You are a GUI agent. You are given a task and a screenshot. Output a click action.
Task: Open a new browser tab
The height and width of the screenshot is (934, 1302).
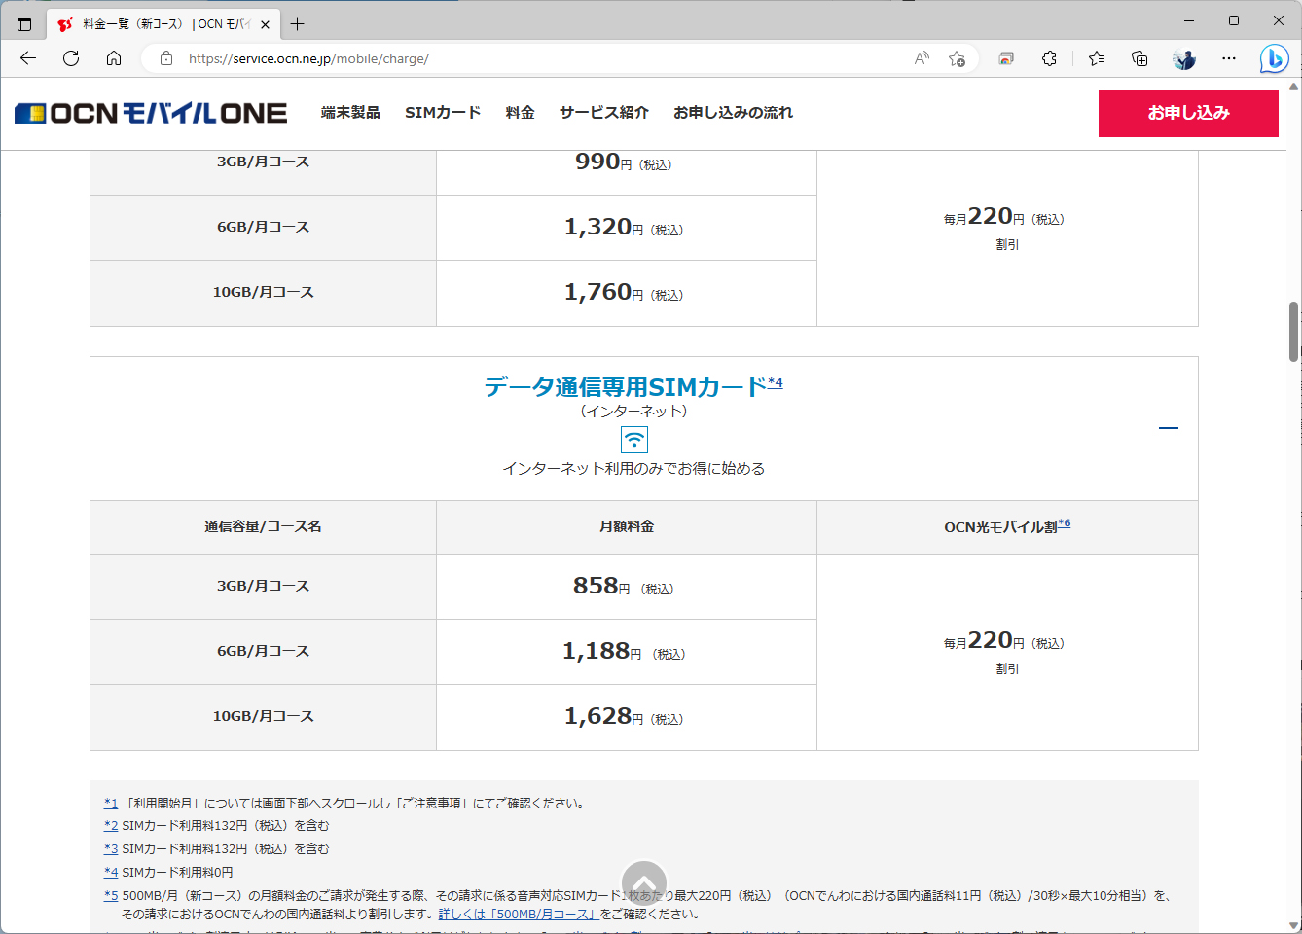[x=298, y=23]
